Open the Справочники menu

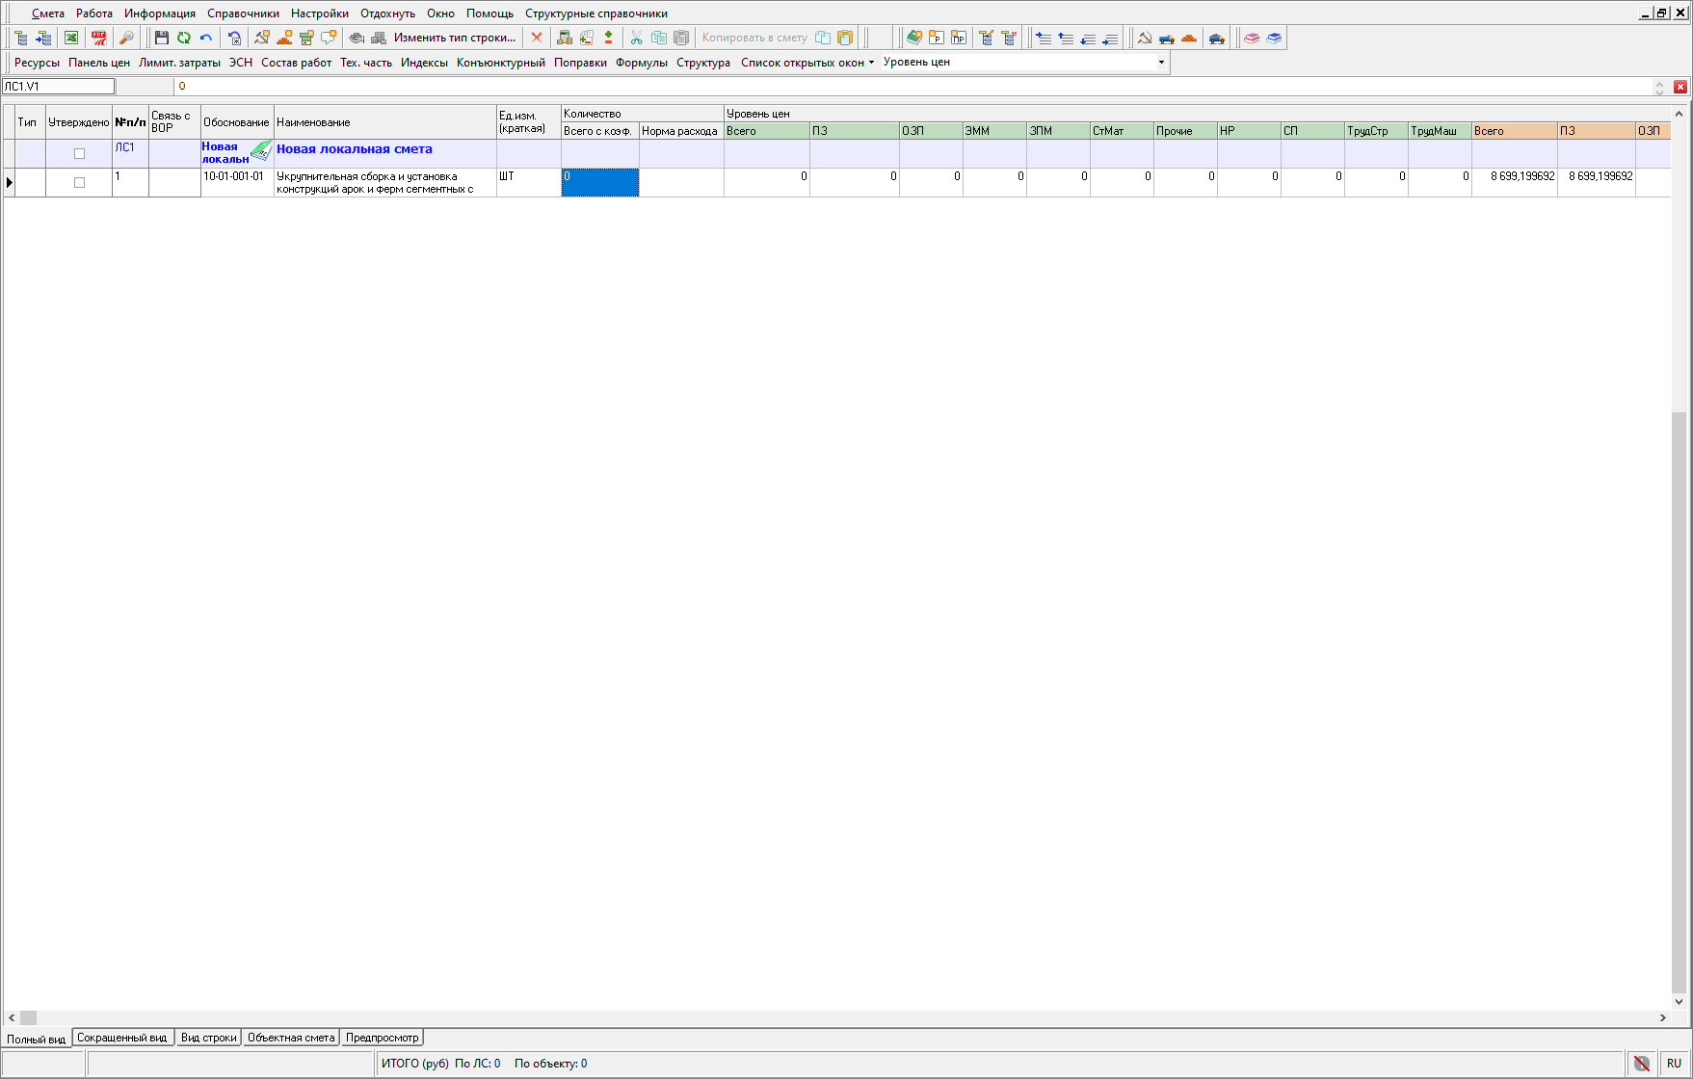[x=243, y=13]
